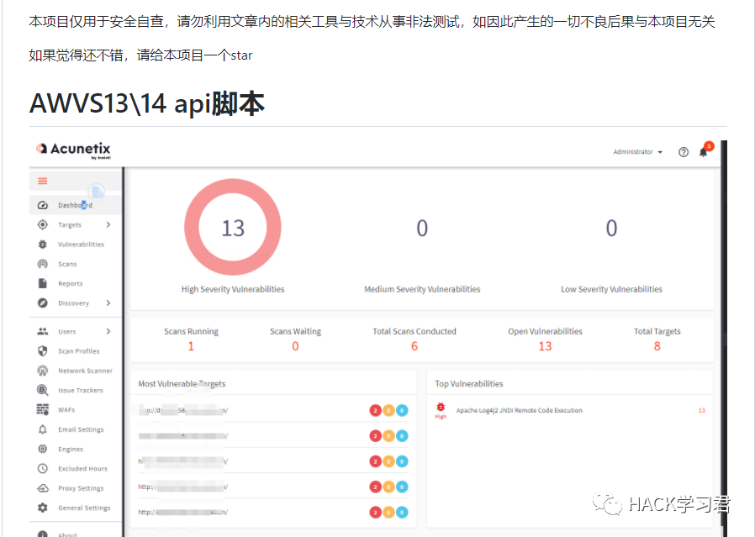Click the red high badge in first target row
755x537 pixels.
tap(375, 410)
